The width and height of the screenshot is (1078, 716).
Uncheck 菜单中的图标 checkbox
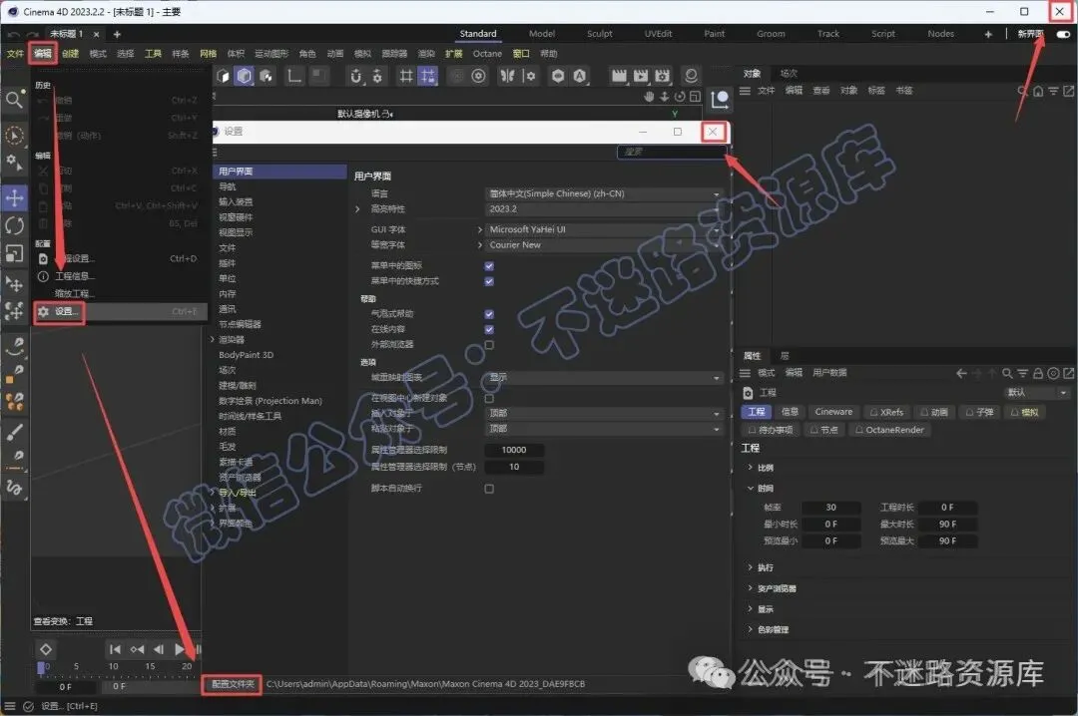pyautogui.click(x=489, y=266)
